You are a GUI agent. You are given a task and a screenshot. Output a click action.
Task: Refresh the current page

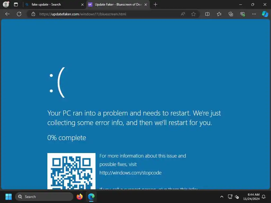pyautogui.click(x=19, y=14)
